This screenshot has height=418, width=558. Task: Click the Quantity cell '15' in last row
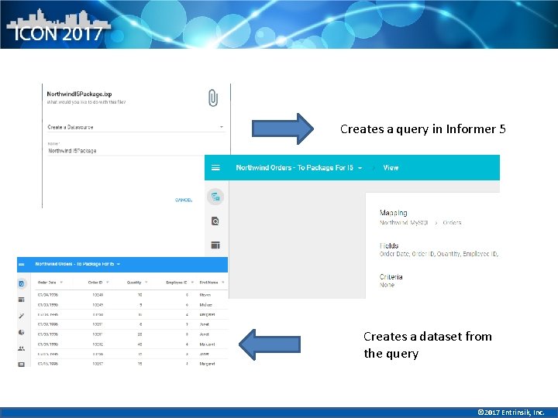point(139,364)
